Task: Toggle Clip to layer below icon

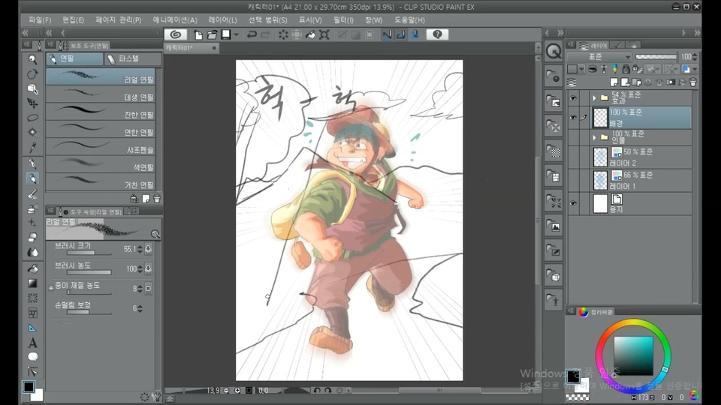Action: click(x=593, y=69)
